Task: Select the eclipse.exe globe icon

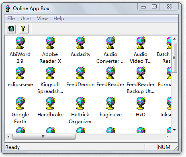Action: tap(20, 73)
